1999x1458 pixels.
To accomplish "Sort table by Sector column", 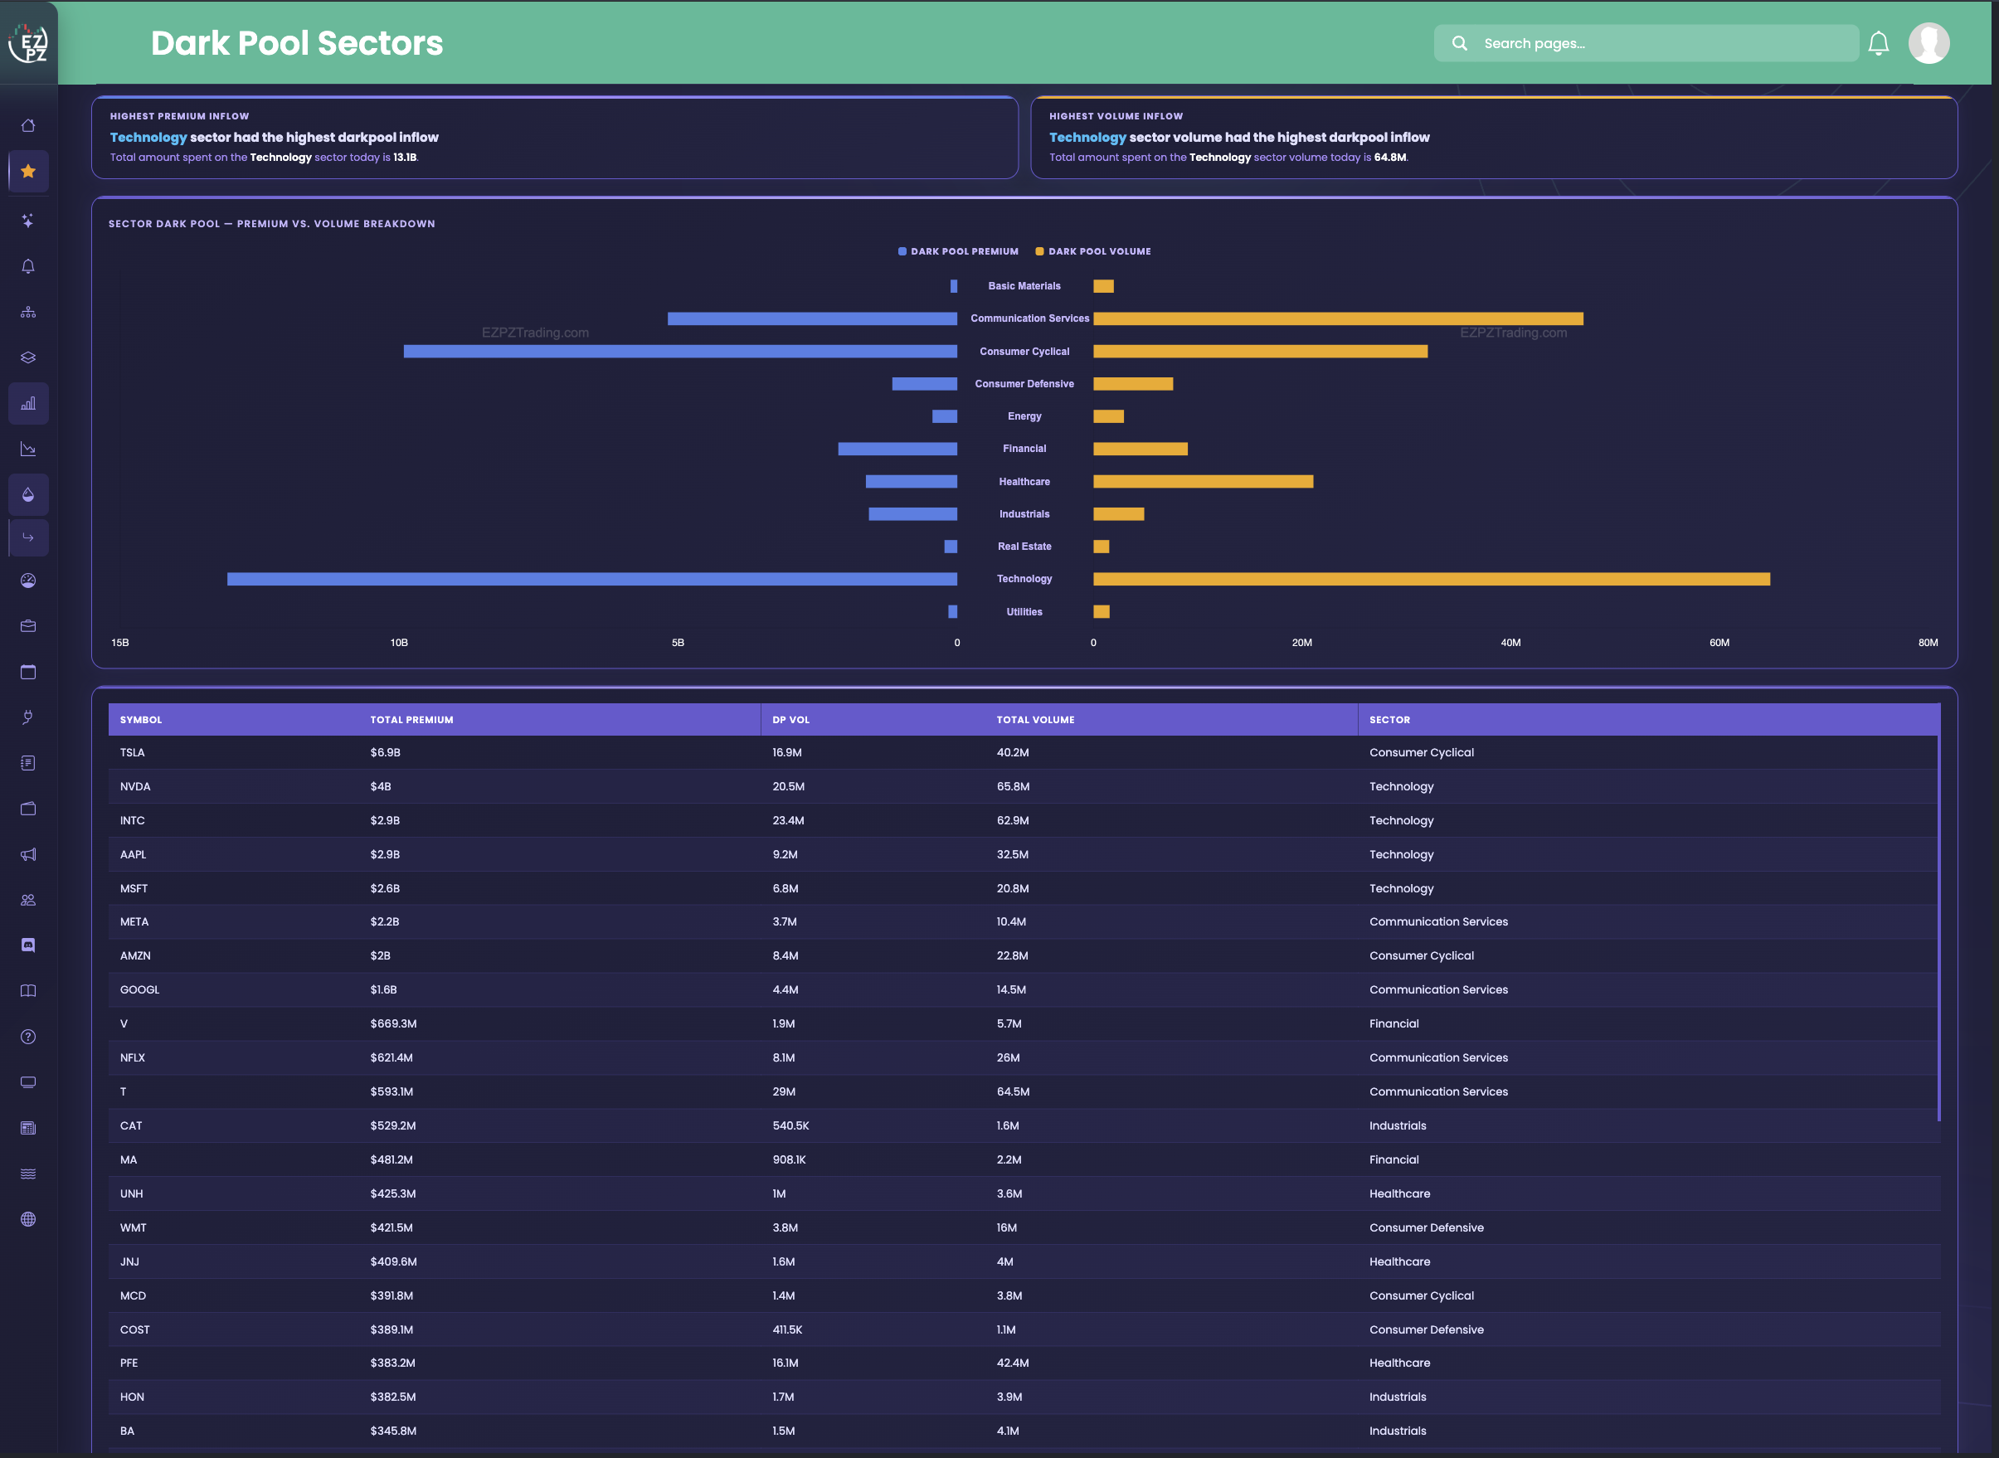I will [x=1389, y=720].
